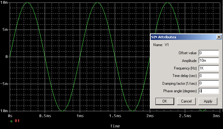The image size is (223, 129).
Task: Click the 0.5ms label on time axis
Action: pyautogui.click(x=45, y=116)
